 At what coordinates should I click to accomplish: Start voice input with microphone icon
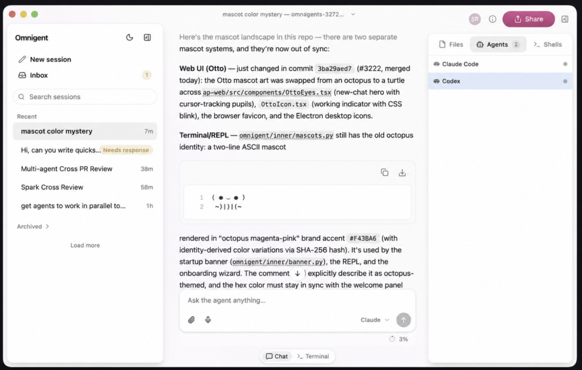208,320
